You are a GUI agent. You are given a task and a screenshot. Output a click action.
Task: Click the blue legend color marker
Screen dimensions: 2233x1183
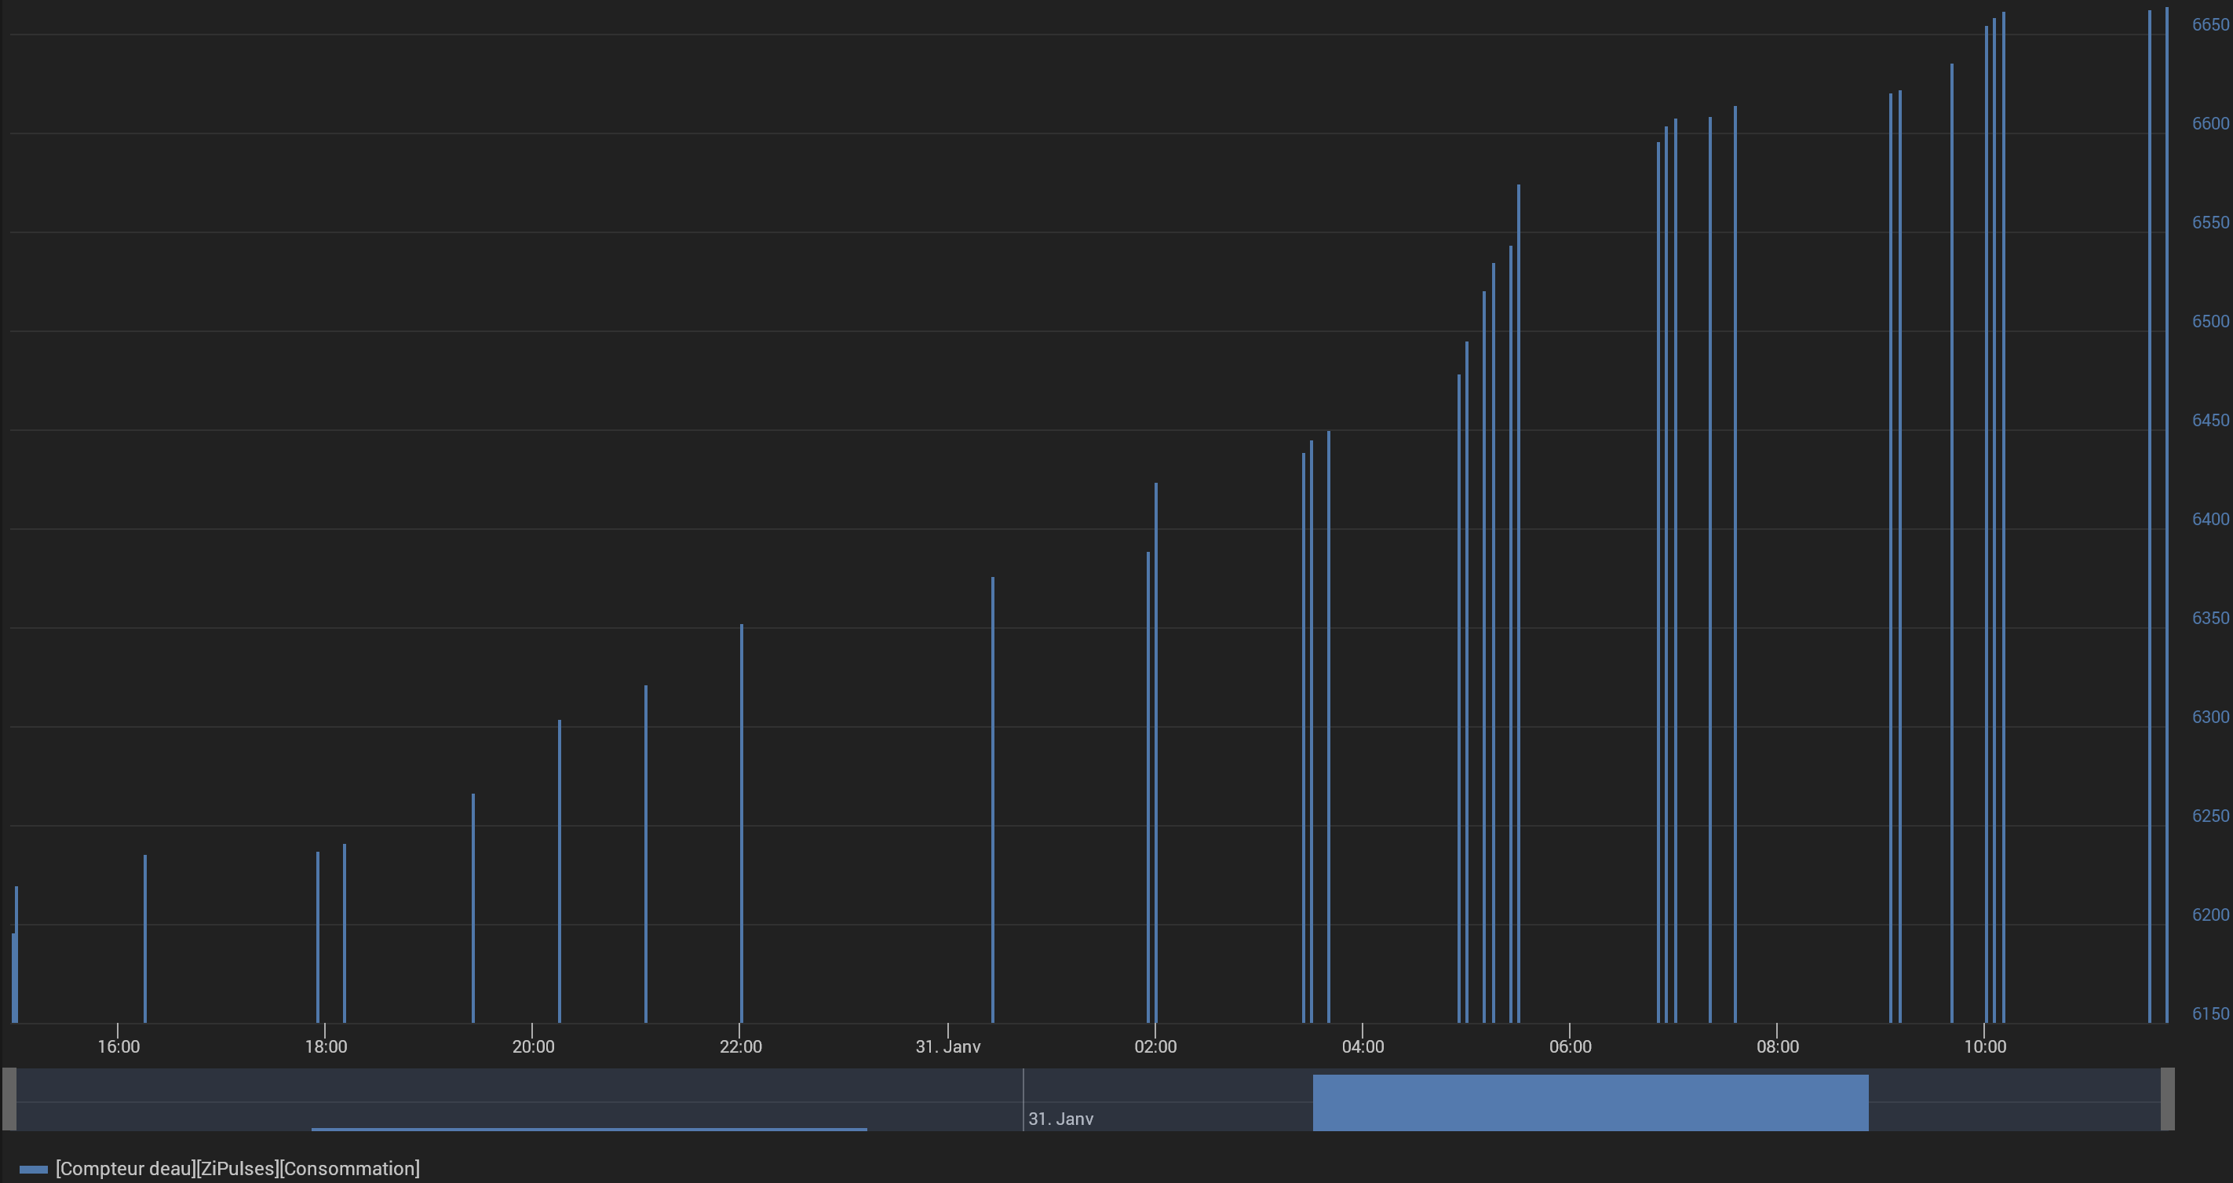pos(33,1169)
